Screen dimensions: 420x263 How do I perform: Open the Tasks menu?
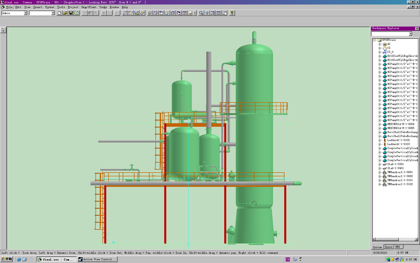click(103, 7)
